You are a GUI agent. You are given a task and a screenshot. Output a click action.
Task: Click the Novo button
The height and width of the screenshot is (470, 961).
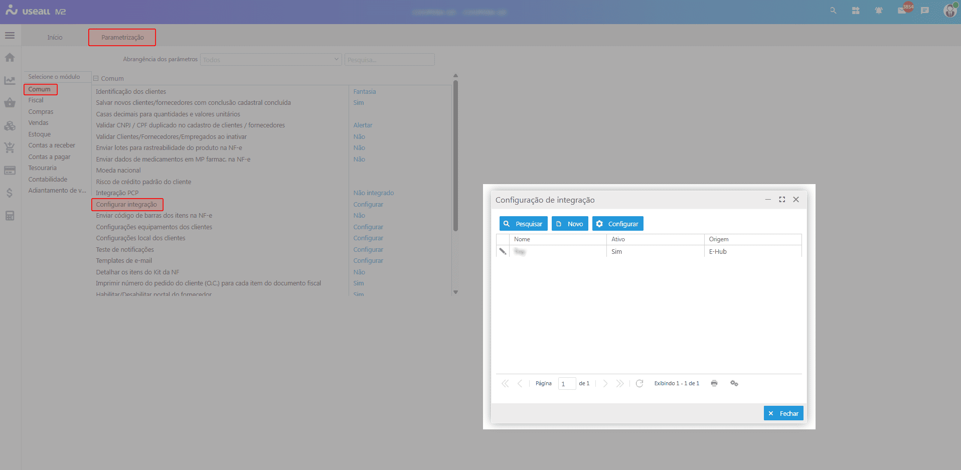coord(570,224)
